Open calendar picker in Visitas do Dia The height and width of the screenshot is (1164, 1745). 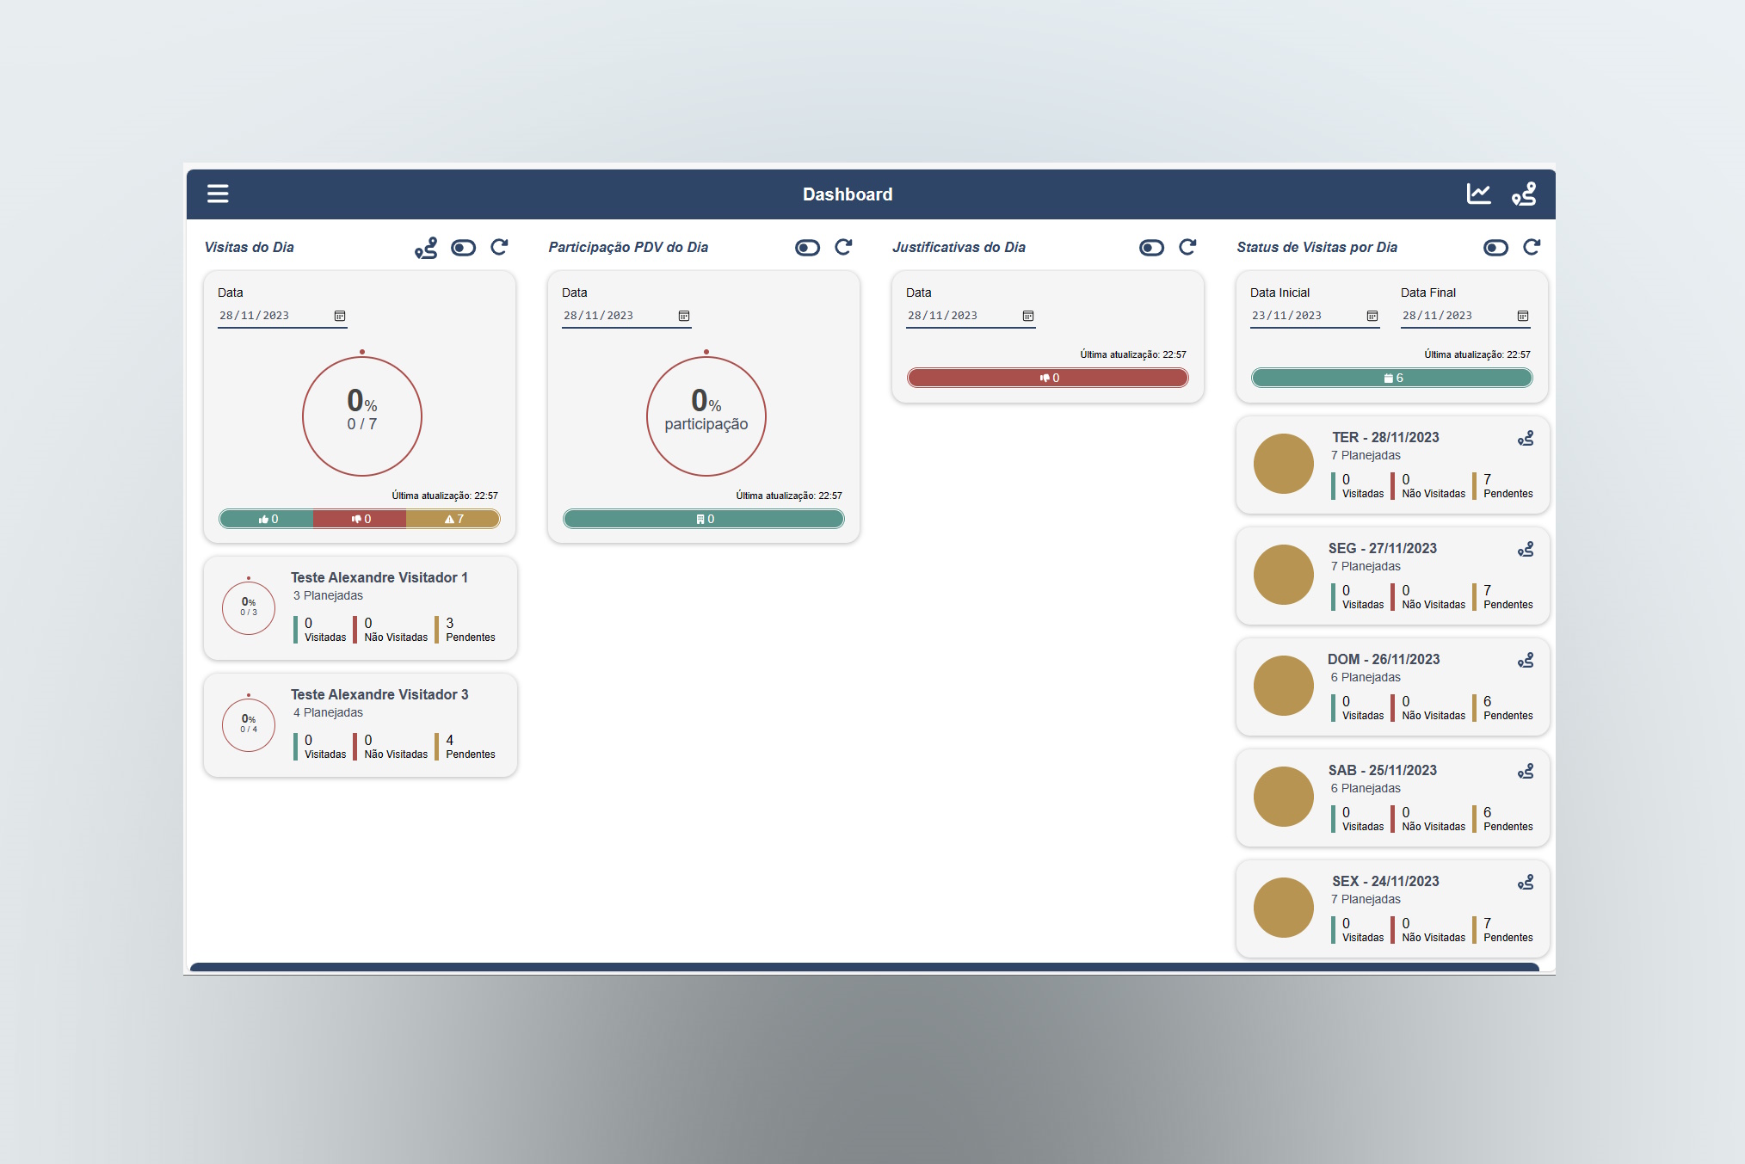point(340,316)
